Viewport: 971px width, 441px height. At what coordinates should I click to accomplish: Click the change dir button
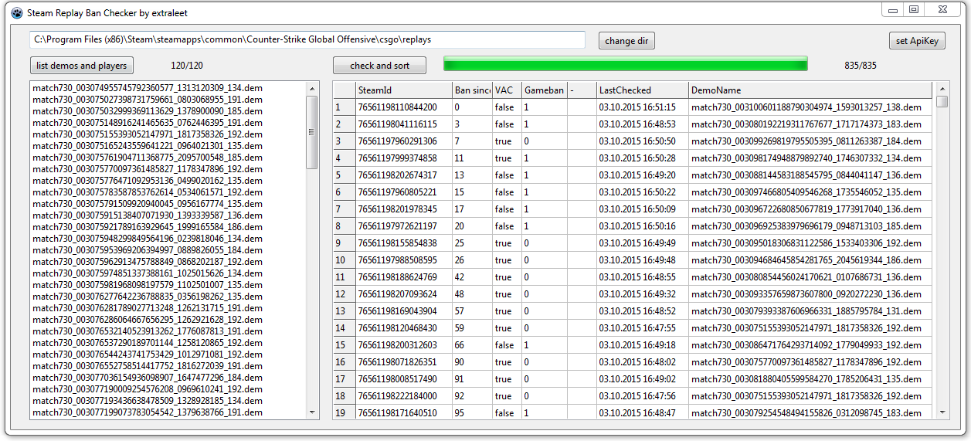click(626, 41)
